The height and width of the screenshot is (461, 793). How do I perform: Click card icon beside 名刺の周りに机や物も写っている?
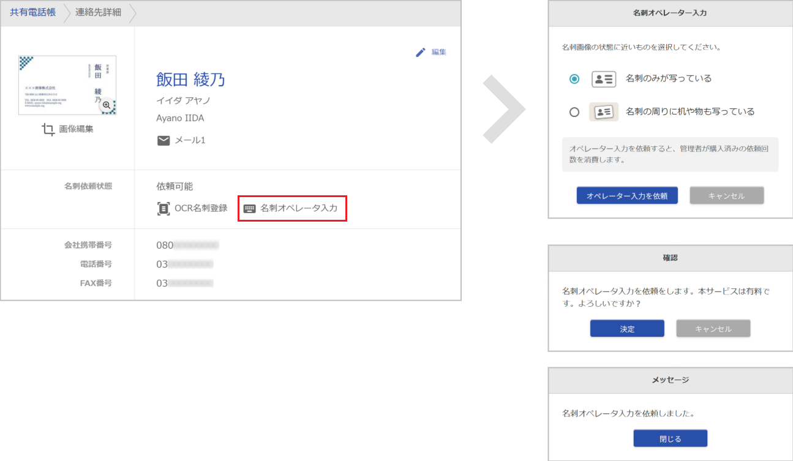click(604, 112)
